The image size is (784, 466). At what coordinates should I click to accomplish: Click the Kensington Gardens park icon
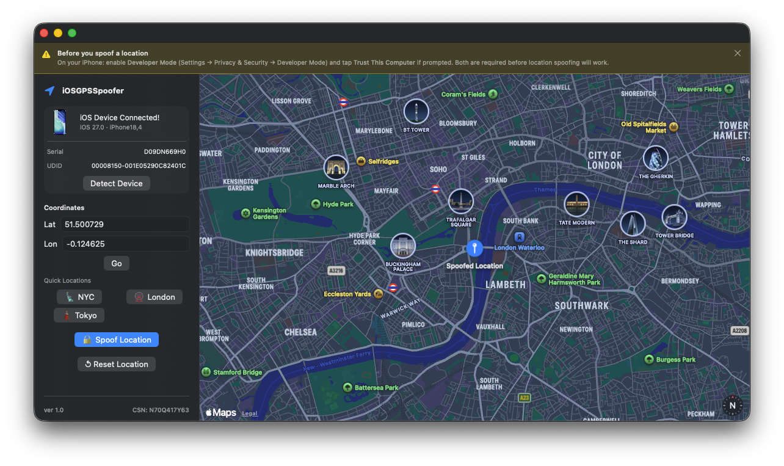245,213
